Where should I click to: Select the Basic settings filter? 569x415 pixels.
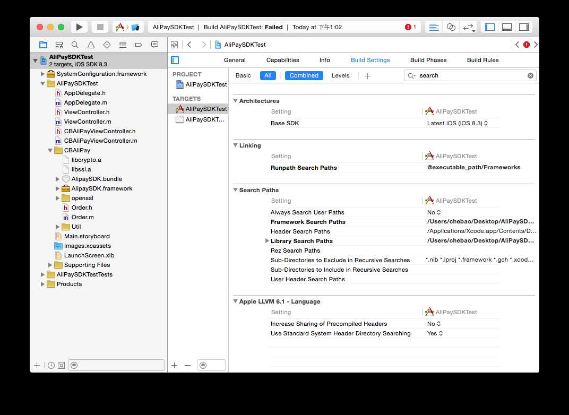[x=243, y=75]
